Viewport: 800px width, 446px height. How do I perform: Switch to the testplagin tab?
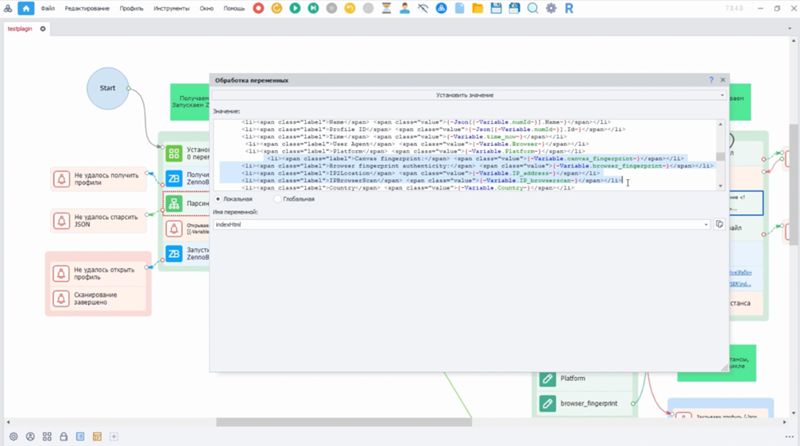point(20,29)
